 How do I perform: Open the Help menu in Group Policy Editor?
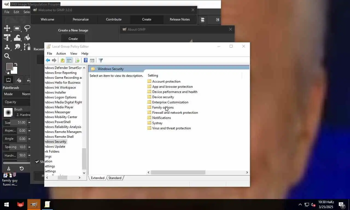coord(85,54)
